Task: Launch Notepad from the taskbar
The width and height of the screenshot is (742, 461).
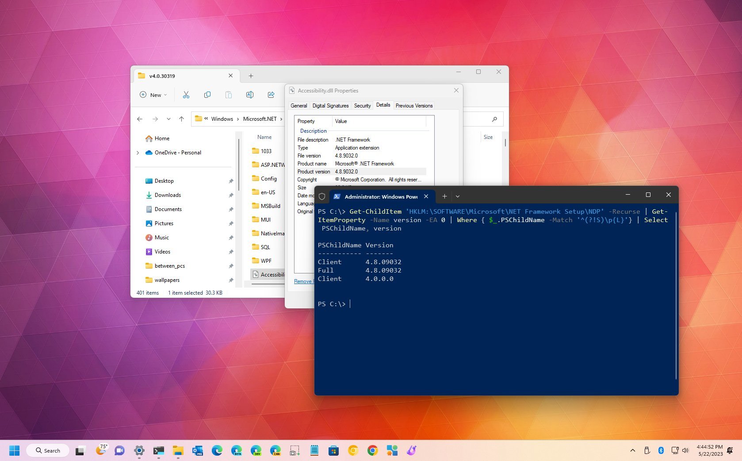Action: 314,450
